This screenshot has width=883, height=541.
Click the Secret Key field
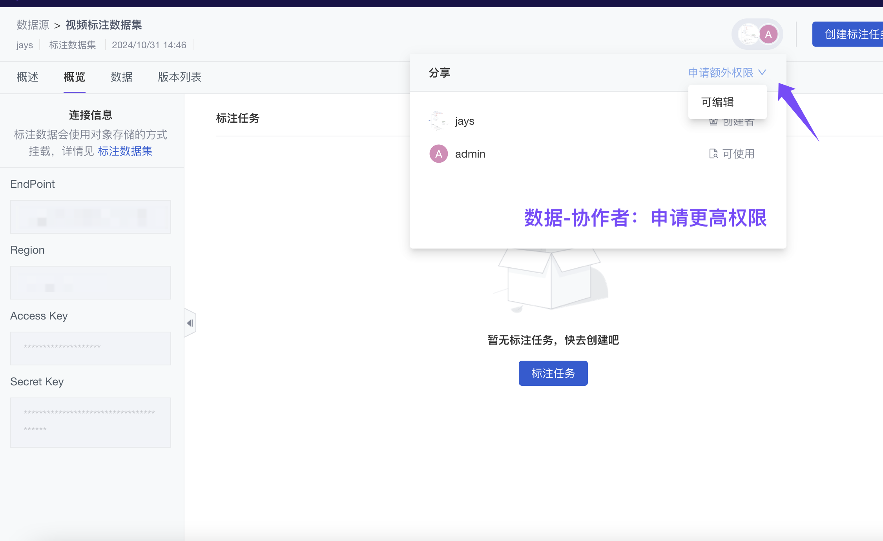(x=91, y=422)
